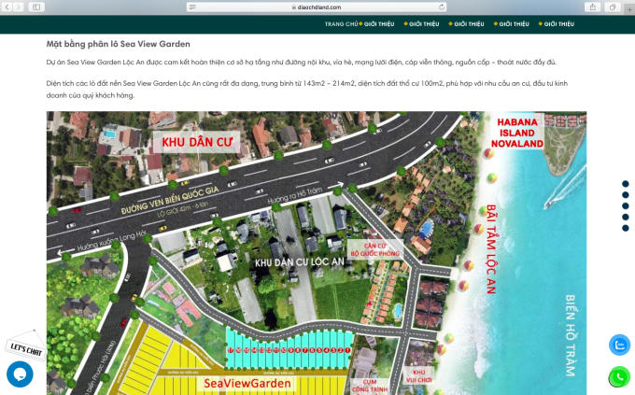Screen dimensions: 635x395
Task: Open the blue Zalo chat button
Action: 619,345
